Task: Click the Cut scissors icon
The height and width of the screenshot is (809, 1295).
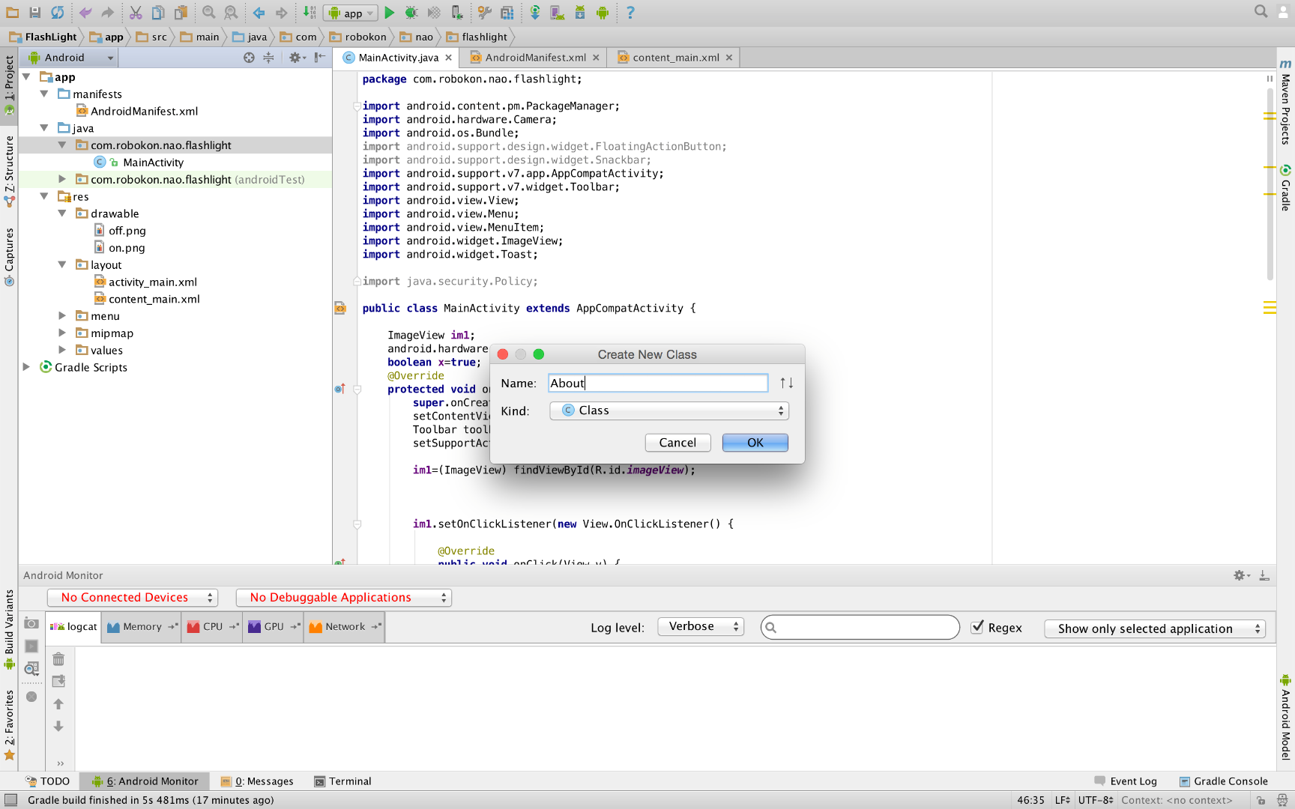Action: point(136,13)
